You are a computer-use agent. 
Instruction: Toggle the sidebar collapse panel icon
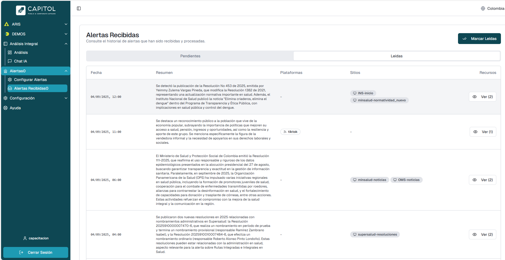coord(79,8)
